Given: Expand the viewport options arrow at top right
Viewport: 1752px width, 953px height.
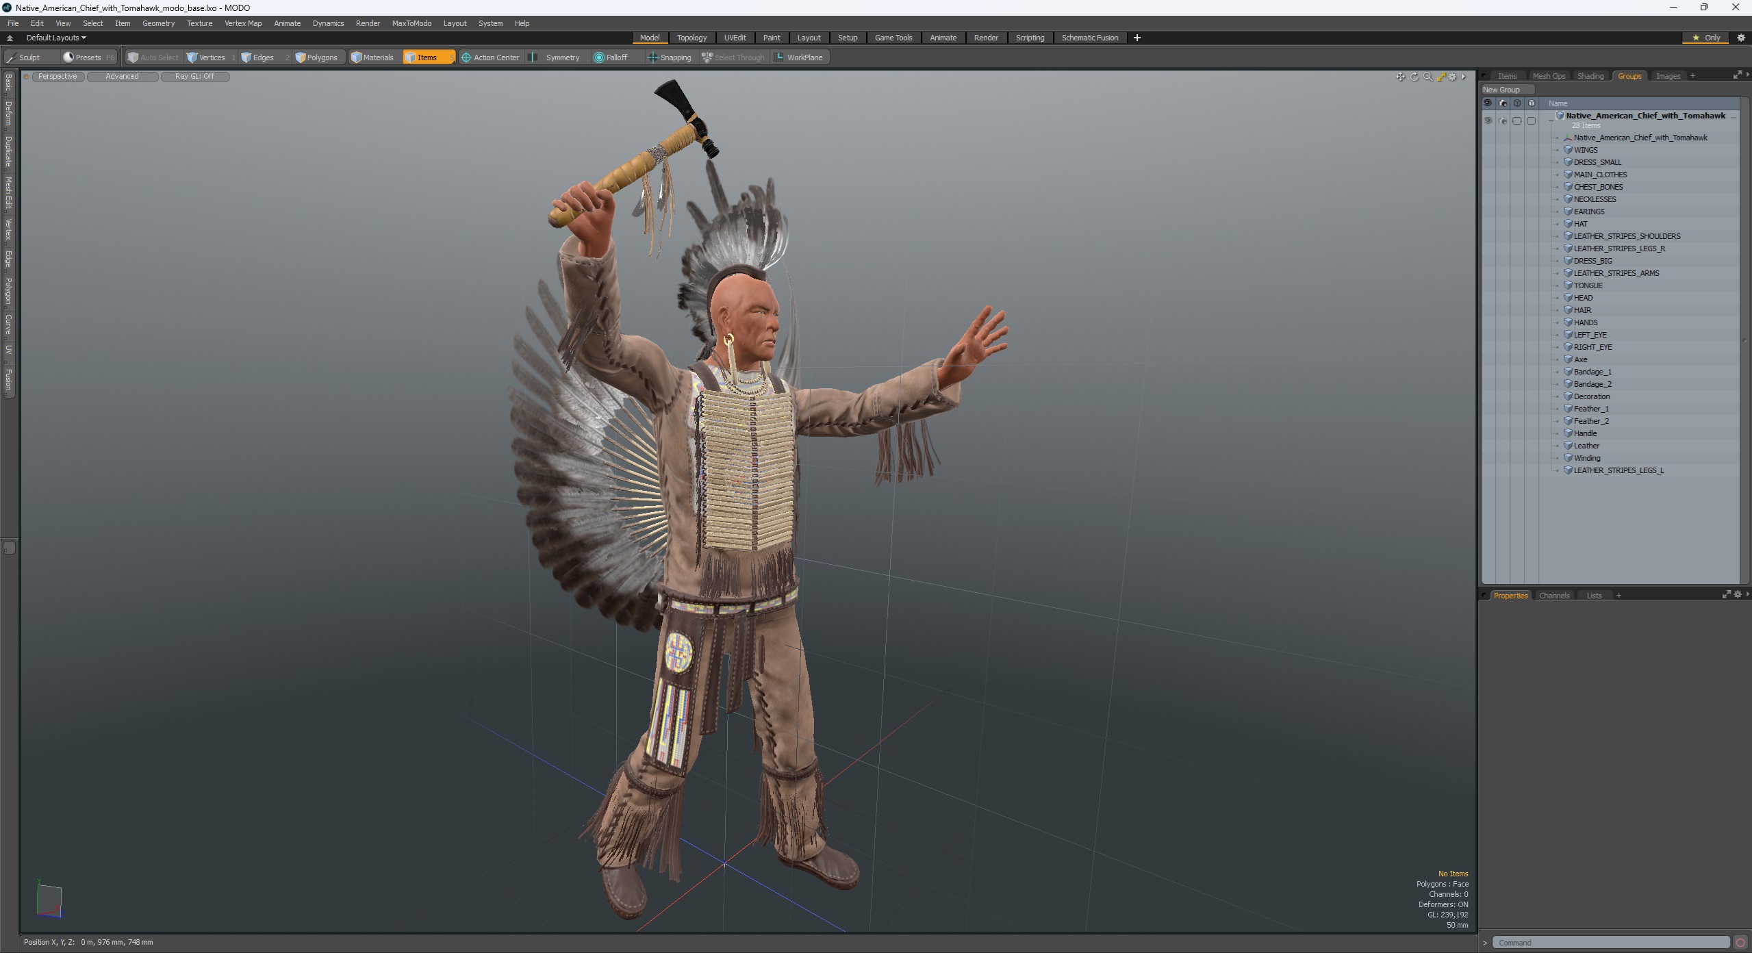Looking at the screenshot, I should [1463, 77].
